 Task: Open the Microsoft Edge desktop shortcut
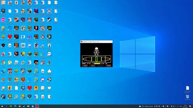[3, 71]
